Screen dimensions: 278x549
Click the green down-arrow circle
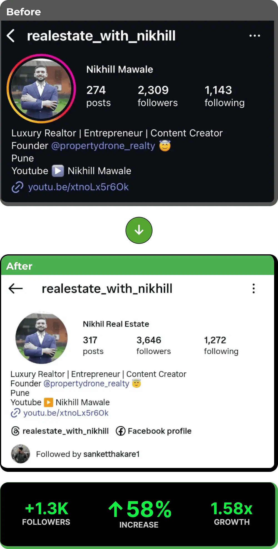coord(139,230)
